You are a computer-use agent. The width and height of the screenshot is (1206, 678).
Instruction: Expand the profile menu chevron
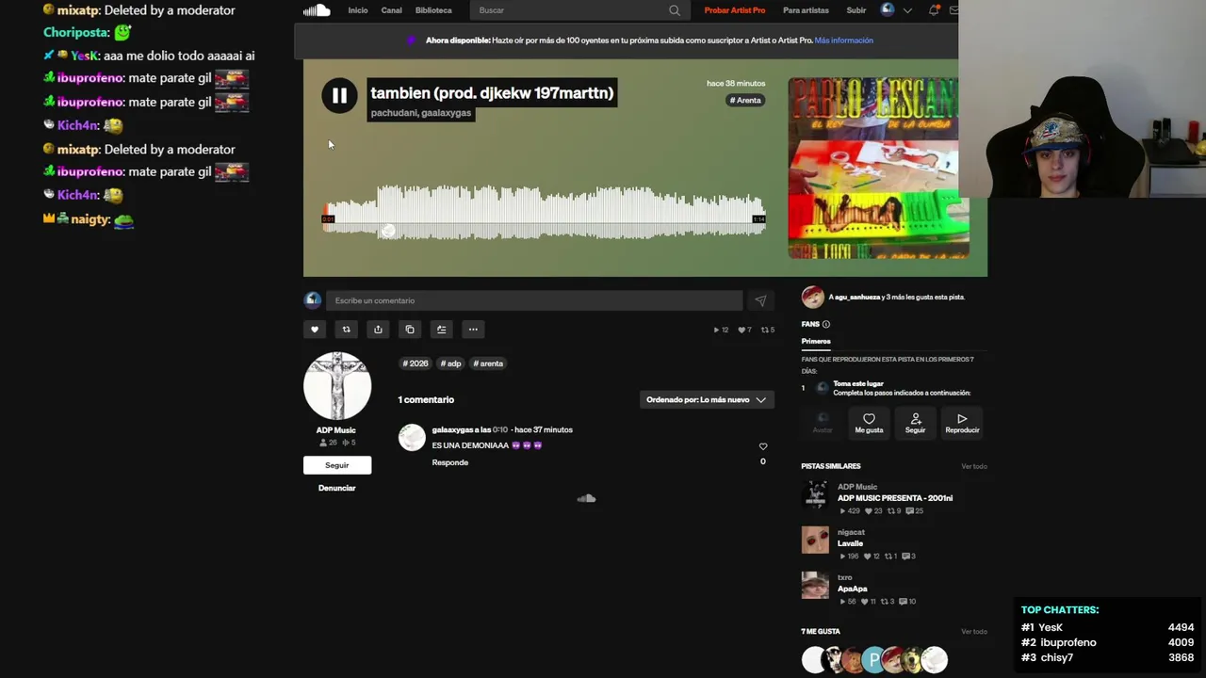(907, 10)
